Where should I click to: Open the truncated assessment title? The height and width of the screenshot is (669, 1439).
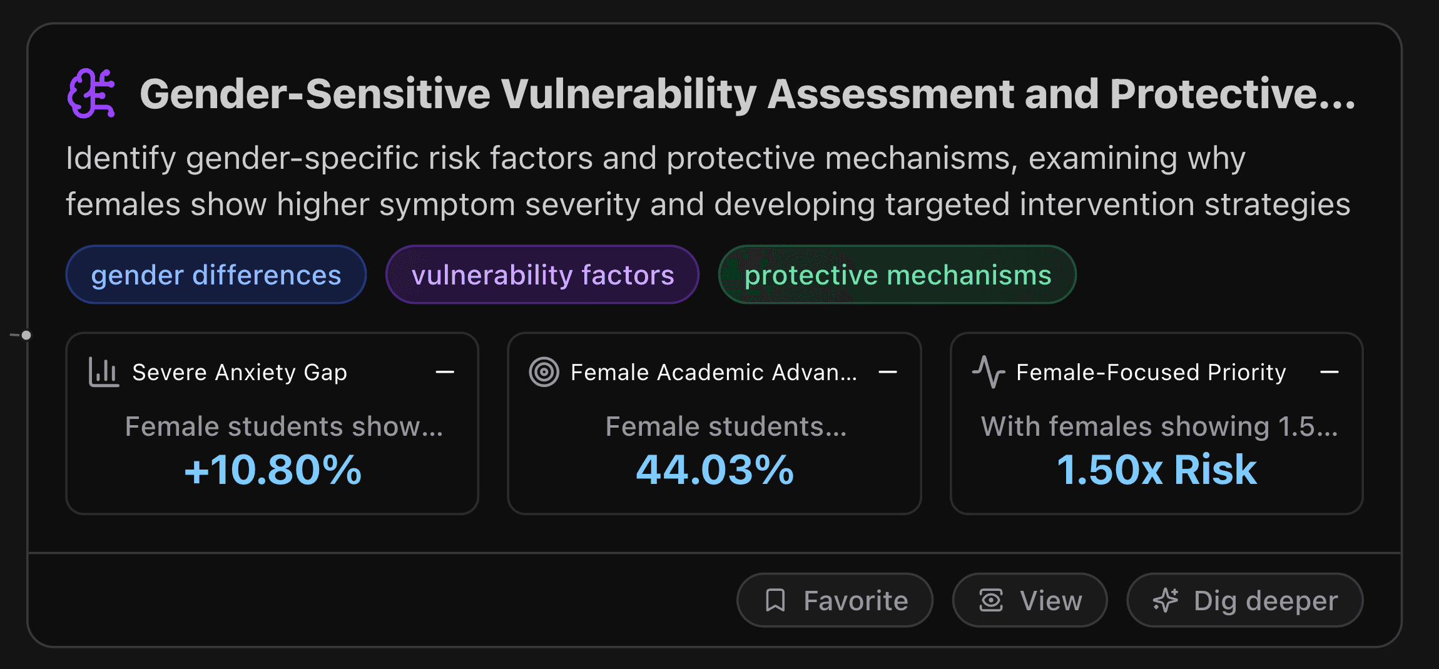[745, 93]
